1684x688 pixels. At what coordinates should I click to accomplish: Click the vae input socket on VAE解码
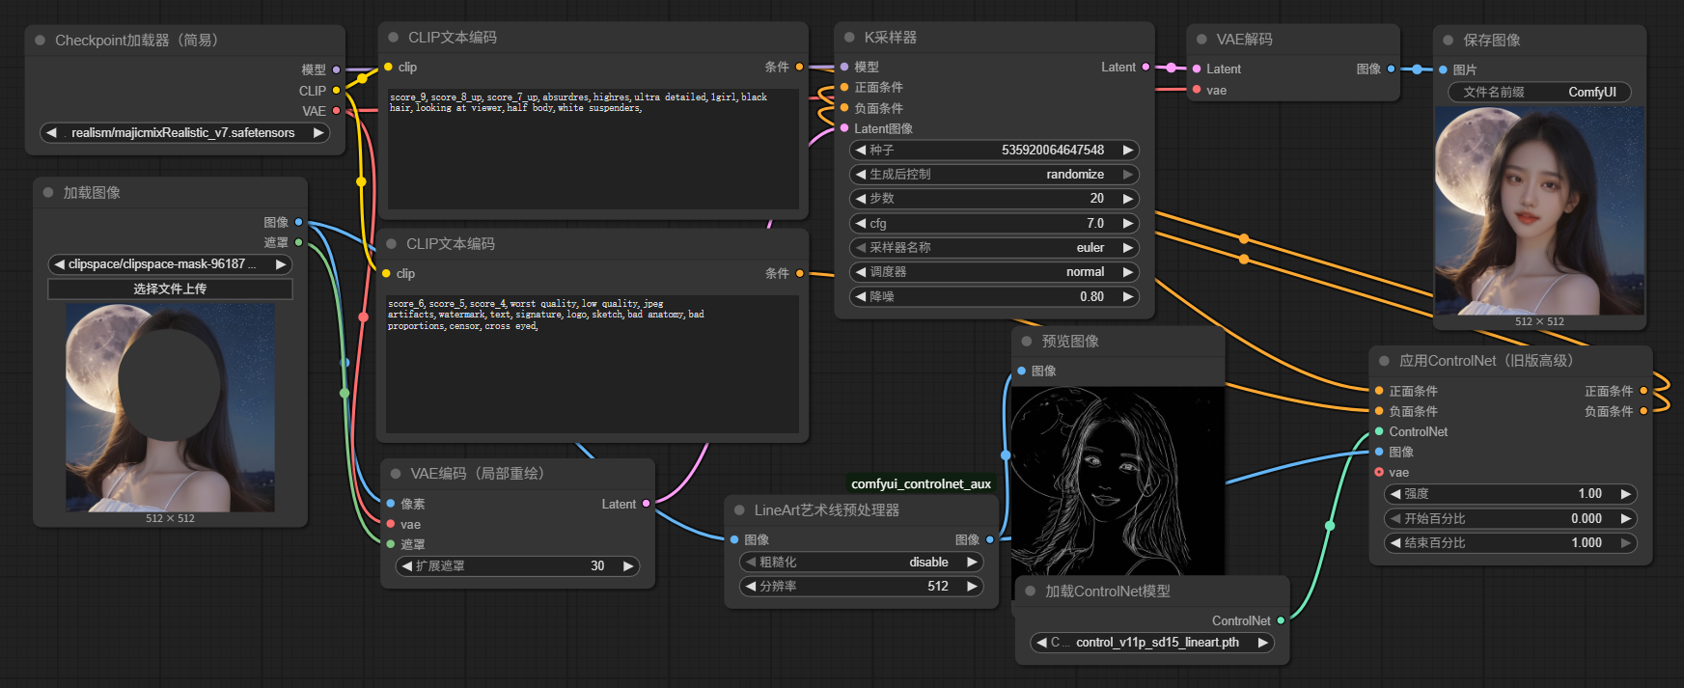[x=1197, y=90]
